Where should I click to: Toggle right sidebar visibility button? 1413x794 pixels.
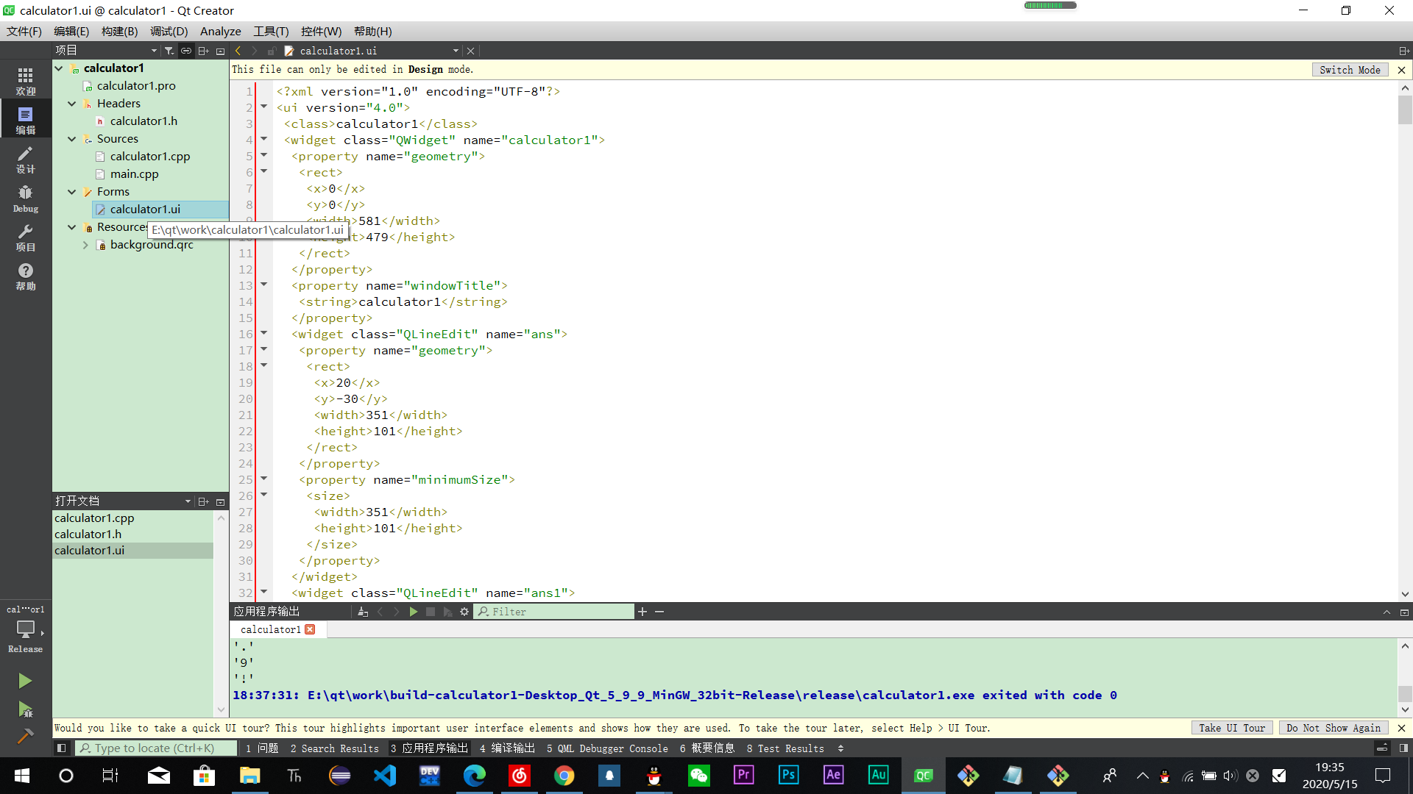coord(1403,748)
